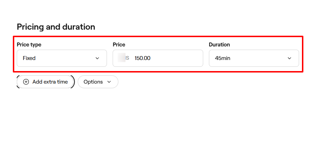The image size is (313, 155).
Task: Open the Price type dropdown
Action: (62, 58)
